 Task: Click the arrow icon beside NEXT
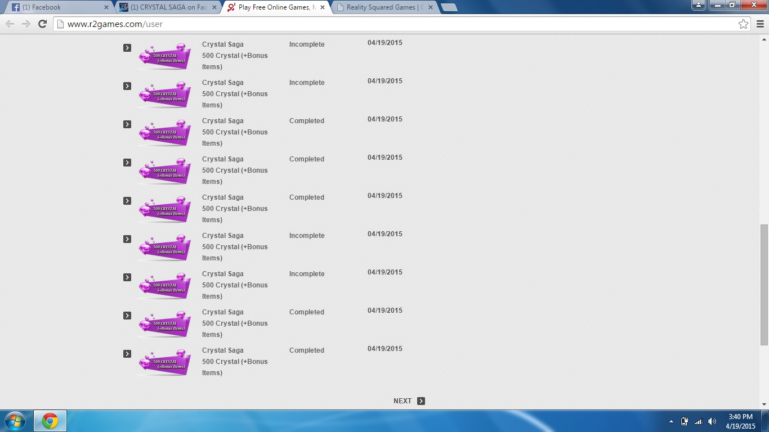pyautogui.click(x=421, y=401)
